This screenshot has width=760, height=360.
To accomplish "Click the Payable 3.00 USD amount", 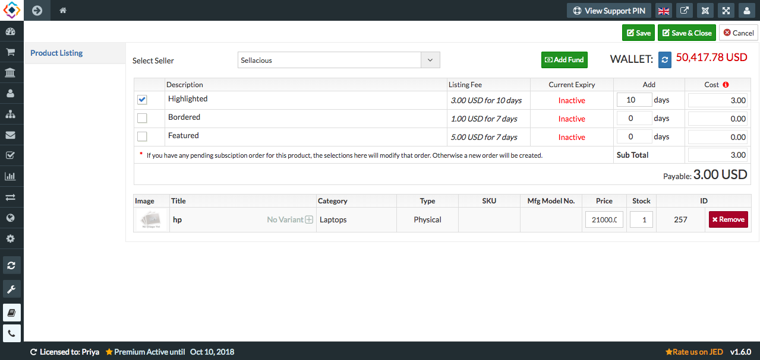I will [x=720, y=174].
